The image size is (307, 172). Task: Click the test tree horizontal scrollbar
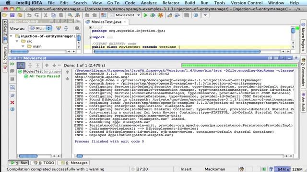pos(28,156)
